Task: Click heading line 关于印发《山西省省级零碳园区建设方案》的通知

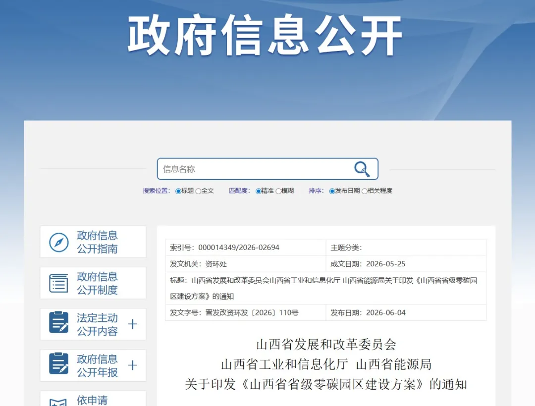Action: (326, 384)
